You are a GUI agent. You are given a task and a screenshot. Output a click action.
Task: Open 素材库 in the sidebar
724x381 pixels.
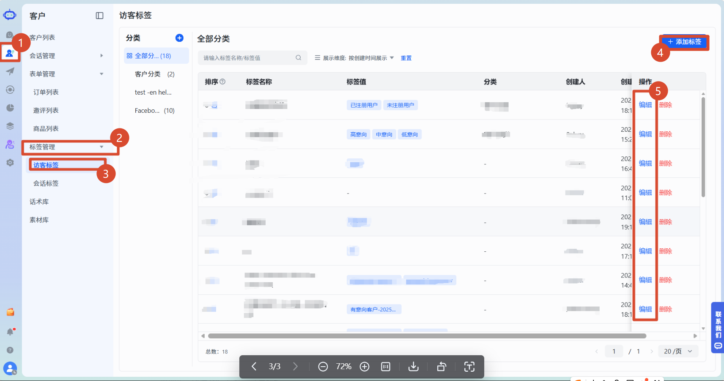tap(39, 220)
